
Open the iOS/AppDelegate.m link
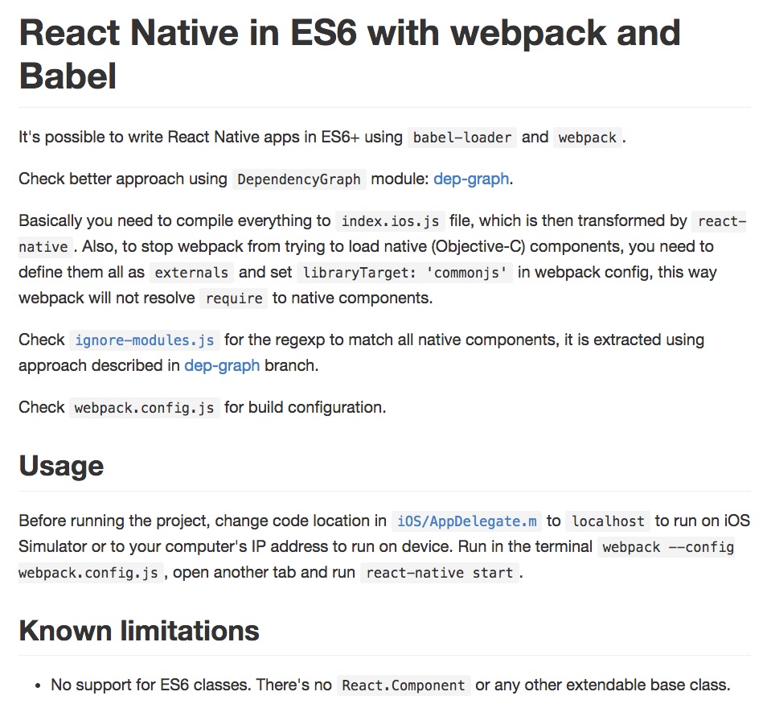point(466,521)
